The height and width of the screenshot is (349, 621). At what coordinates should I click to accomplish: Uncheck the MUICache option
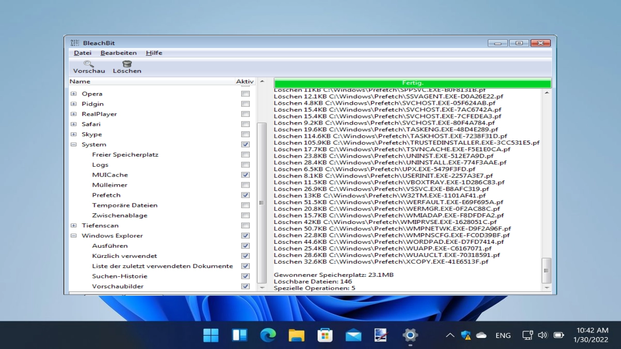[x=245, y=175]
